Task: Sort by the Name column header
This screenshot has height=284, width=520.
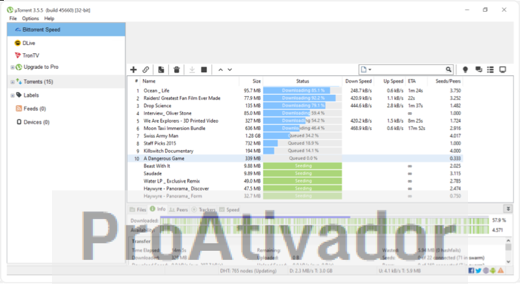Action: pyautogui.click(x=149, y=81)
